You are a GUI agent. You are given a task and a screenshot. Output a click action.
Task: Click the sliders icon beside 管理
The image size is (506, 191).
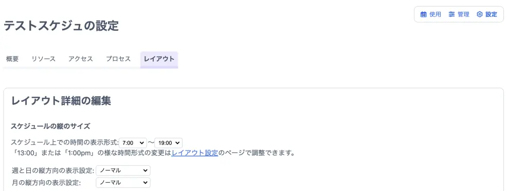point(451,14)
